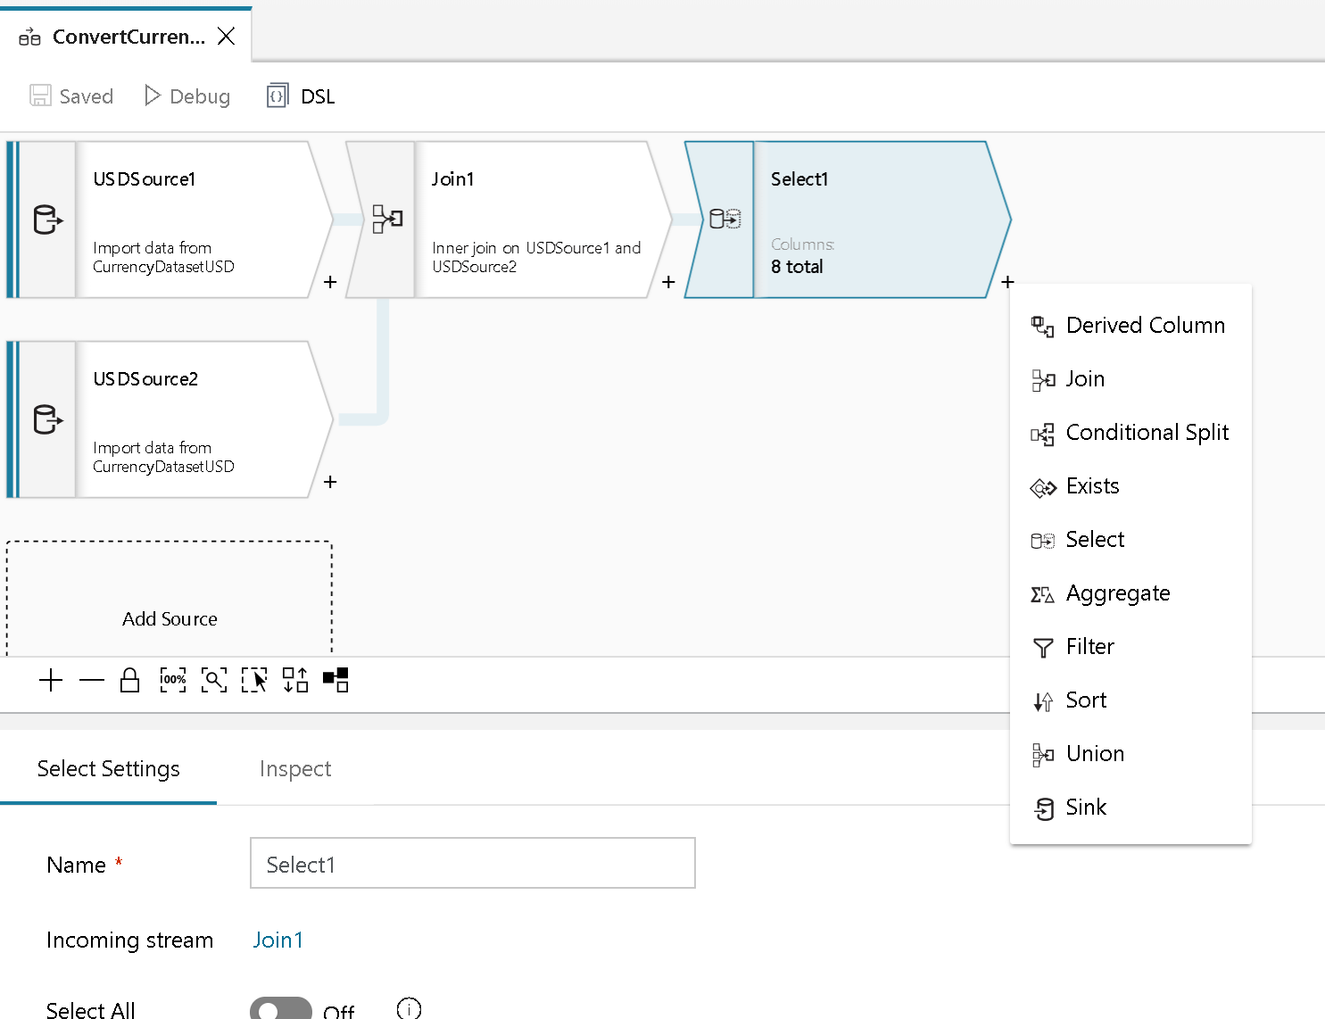Toggle the graph minimap icon
1325x1019 pixels.
point(335,680)
